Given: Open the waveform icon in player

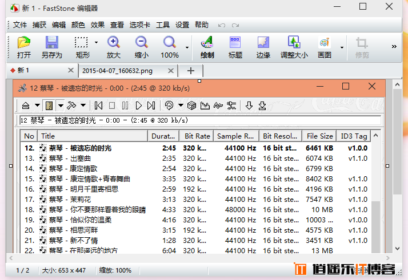Looking at the screenshot, I should point(218,105).
